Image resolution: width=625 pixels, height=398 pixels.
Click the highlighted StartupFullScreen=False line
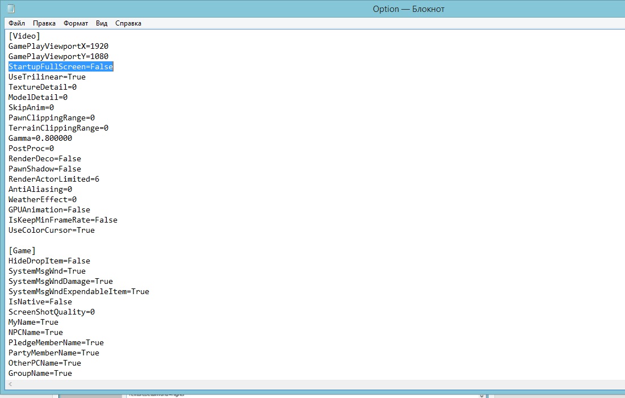coord(61,66)
